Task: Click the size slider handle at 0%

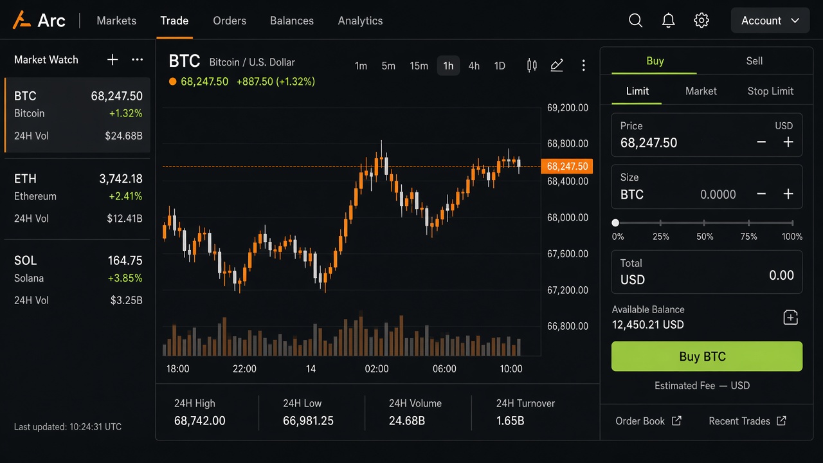Action: [615, 222]
